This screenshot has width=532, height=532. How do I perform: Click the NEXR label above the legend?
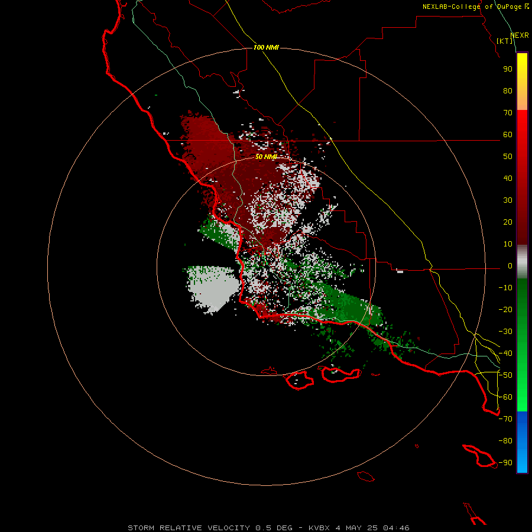pyautogui.click(x=520, y=35)
